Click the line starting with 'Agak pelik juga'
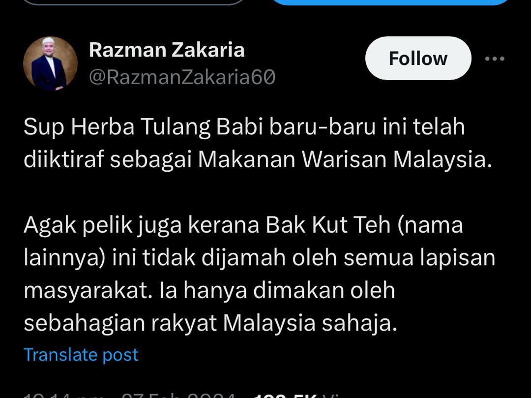The image size is (531, 398). click(x=243, y=225)
